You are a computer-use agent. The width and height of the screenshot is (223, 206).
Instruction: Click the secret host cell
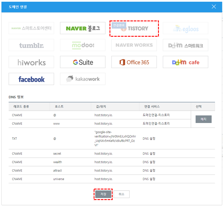[x=57, y=154]
